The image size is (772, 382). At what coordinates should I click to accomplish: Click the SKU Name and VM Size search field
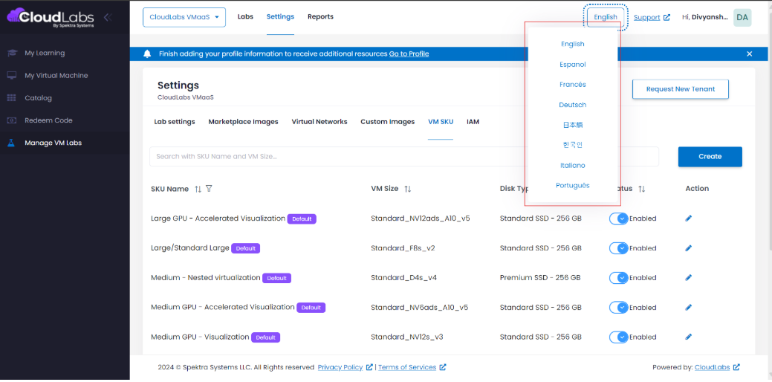403,157
